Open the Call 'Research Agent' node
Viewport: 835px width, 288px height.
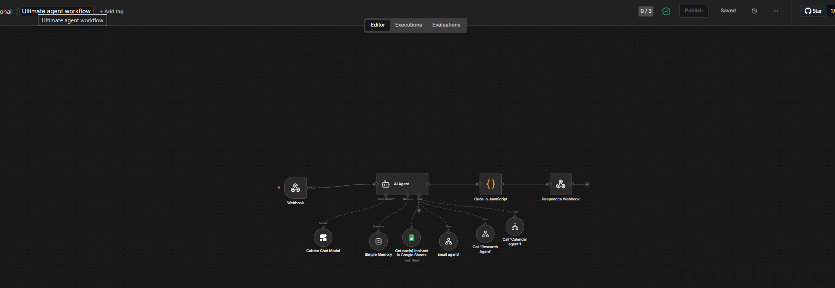tap(485, 234)
